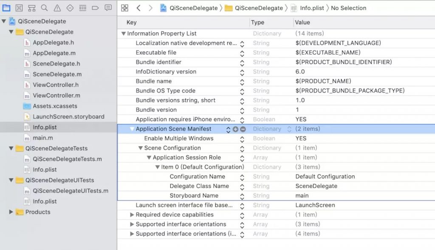Click the QiSceneDelegateTests.m file icon
The image size is (435, 250).
[27, 159]
